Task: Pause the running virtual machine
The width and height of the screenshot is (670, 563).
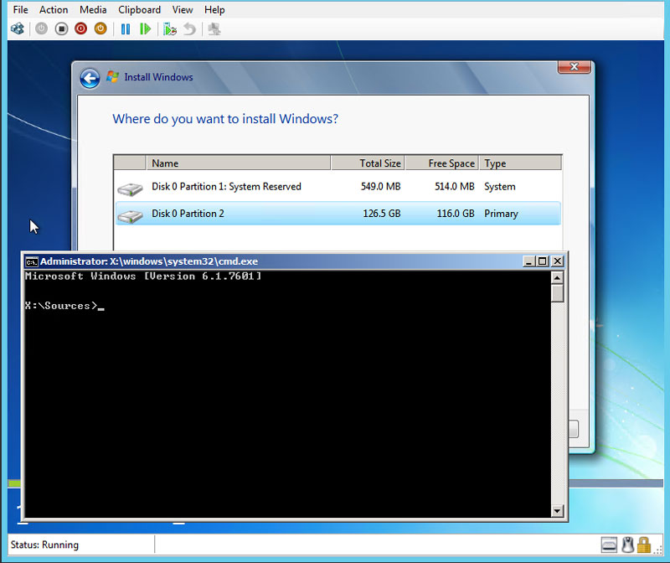Action: [126, 28]
